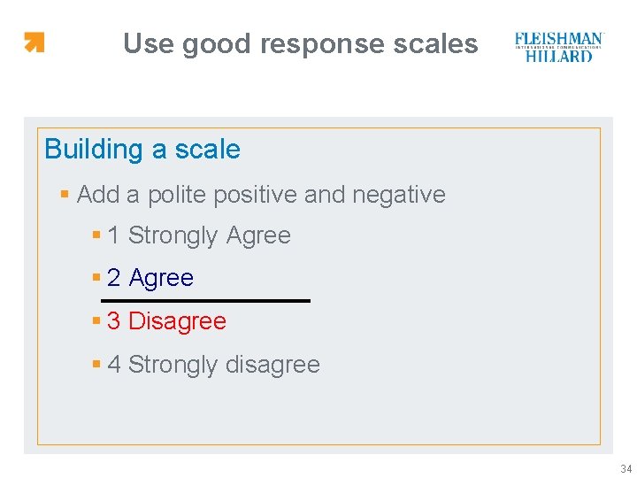Click the blue '2 Agree' text
637x478 pixels.
coord(160,278)
